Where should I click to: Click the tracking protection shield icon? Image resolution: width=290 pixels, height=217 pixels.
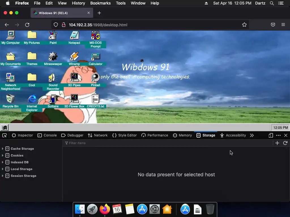pyautogui.click(x=56, y=25)
